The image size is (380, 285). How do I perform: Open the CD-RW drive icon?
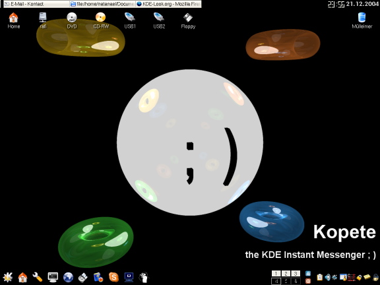101,20
